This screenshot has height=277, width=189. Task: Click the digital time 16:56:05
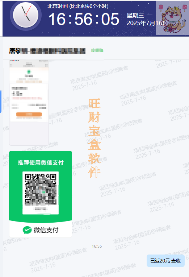[84, 19]
